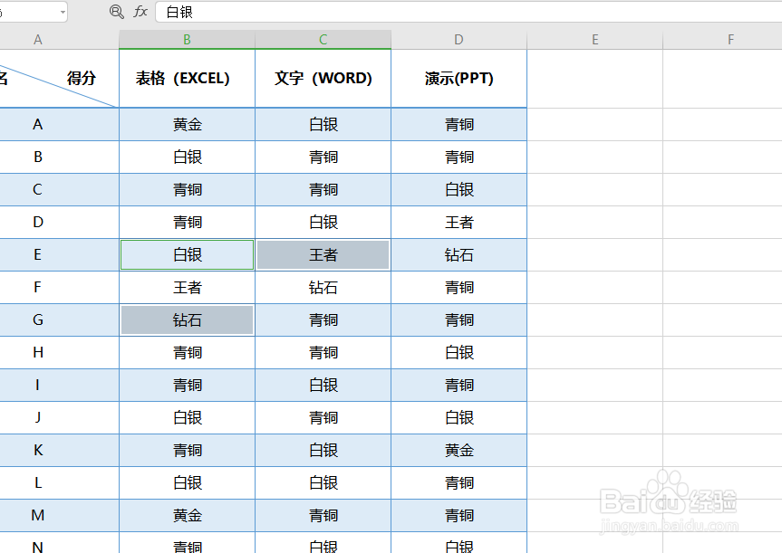Viewport: 782px width, 553px height.
Task: Select column B header
Action: tap(186, 39)
